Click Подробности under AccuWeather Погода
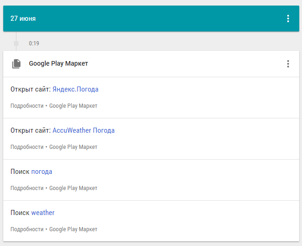Viewport: 302px width, 246px height. [x=27, y=147]
